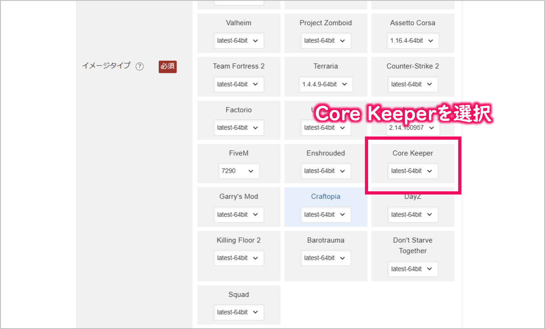Open the Core Keeper version dropdown
This screenshot has width=545, height=329.
pyautogui.click(x=413, y=171)
